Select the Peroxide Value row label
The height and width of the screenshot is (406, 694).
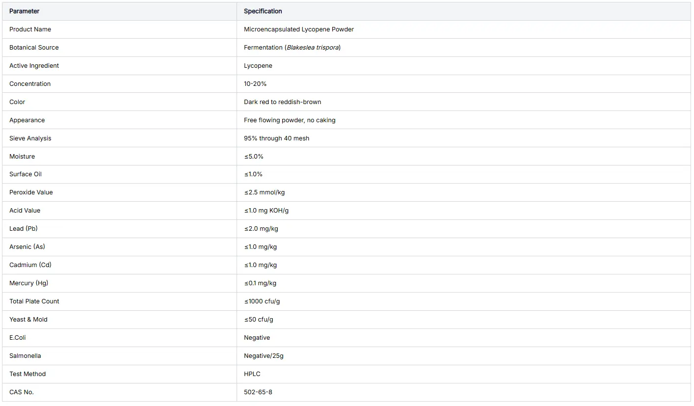coord(31,192)
